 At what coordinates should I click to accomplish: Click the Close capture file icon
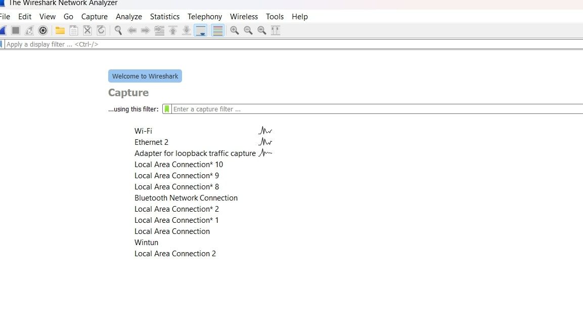coord(87,30)
